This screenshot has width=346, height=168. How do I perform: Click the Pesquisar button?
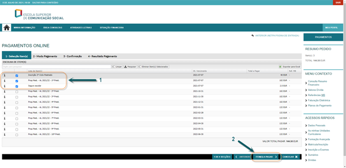point(130,67)
